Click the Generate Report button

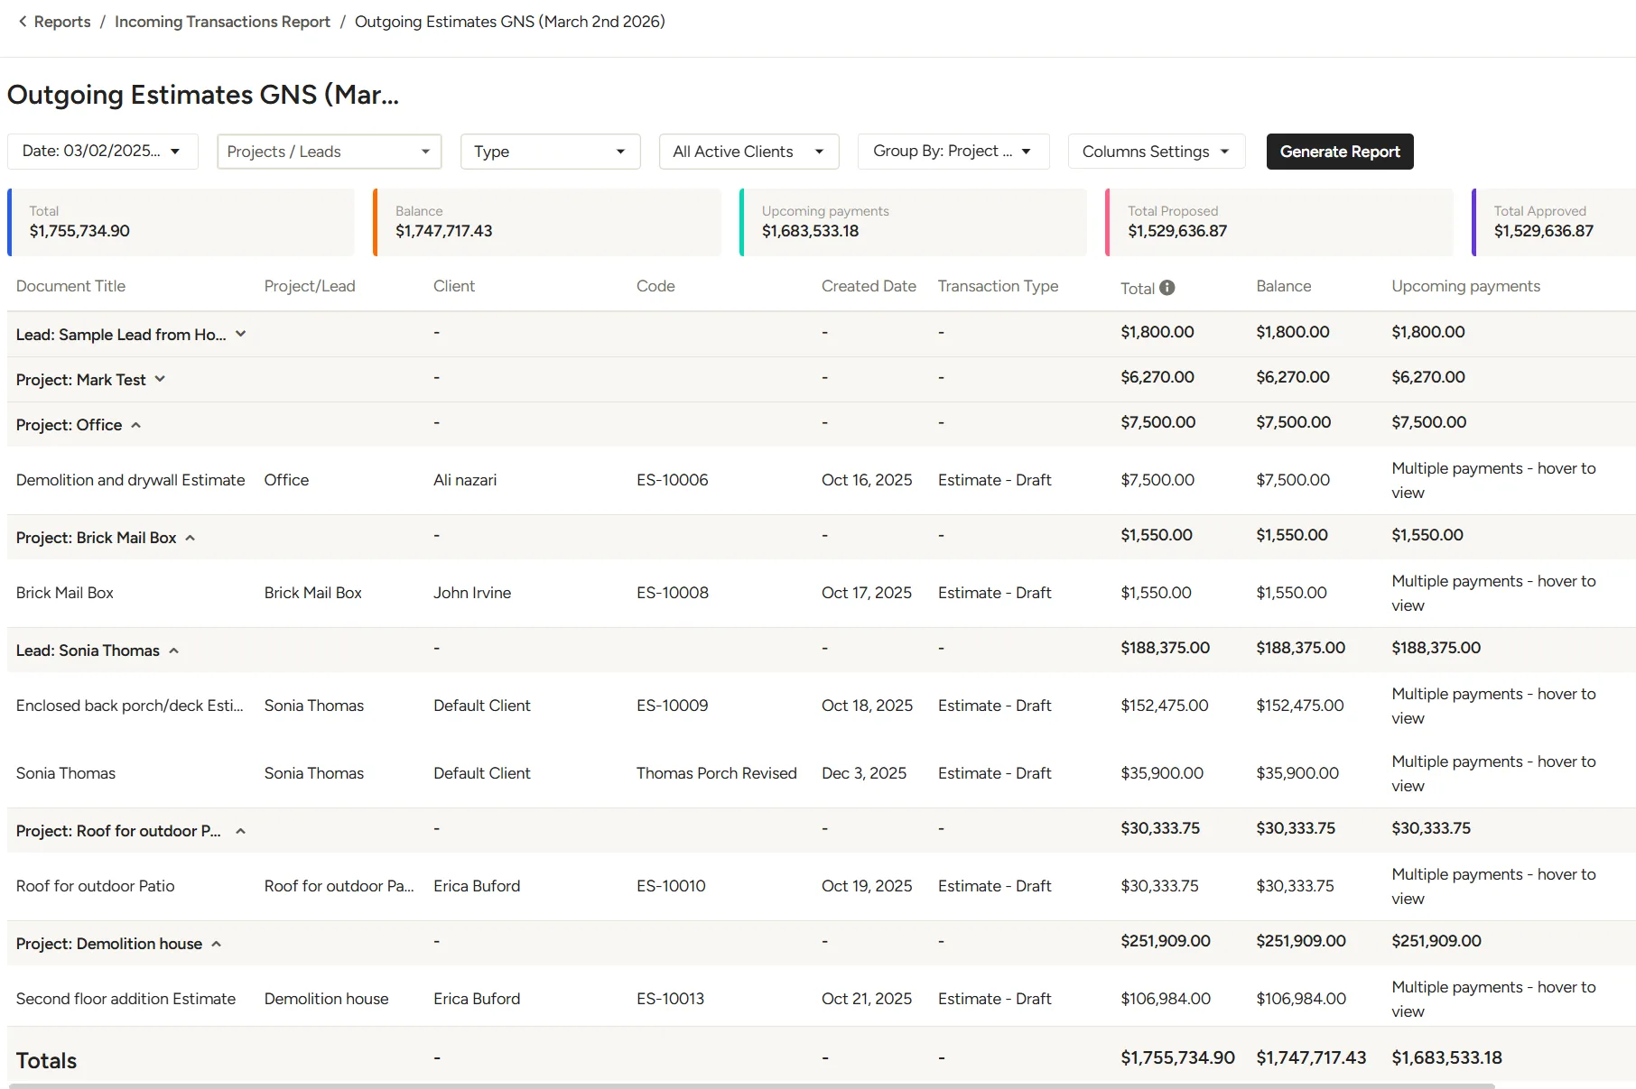(1340, 152)
